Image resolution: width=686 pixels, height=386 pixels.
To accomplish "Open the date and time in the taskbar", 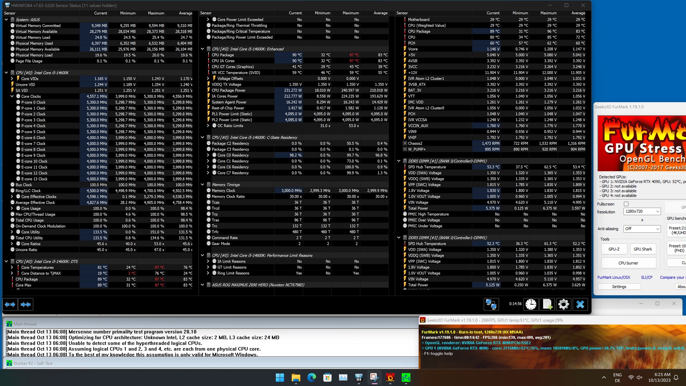I will pyautogui.click(x=659, y=377).
